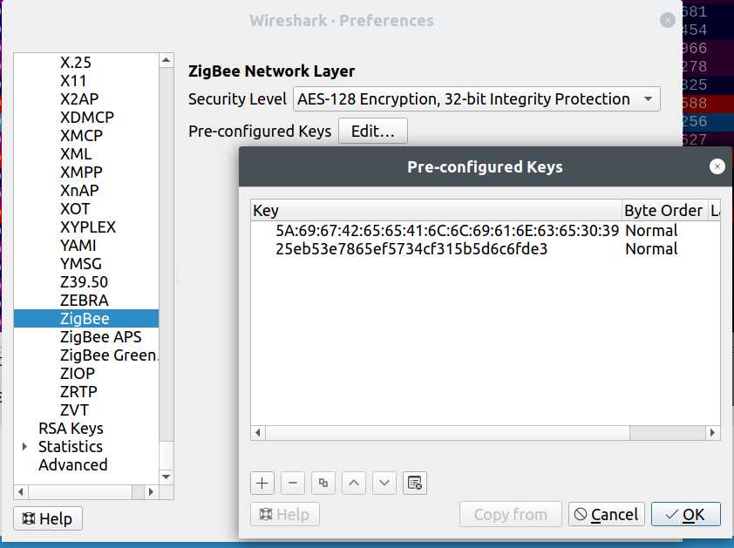This screenshot has height=548, width=734.
Task: Open the Security Level dropdown
Action: click(477, 99)
